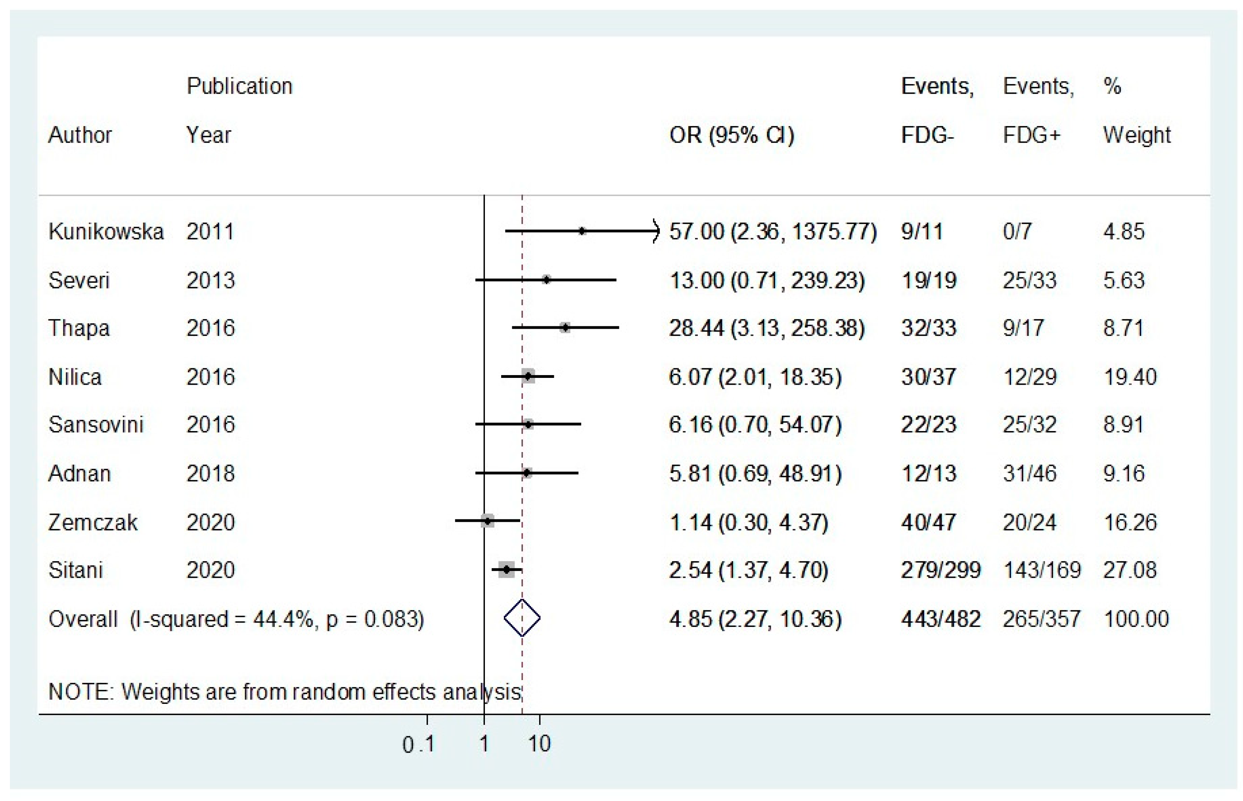1243x801 pixels.
Task: Select the Kunikowska author name
Action: 105,232
